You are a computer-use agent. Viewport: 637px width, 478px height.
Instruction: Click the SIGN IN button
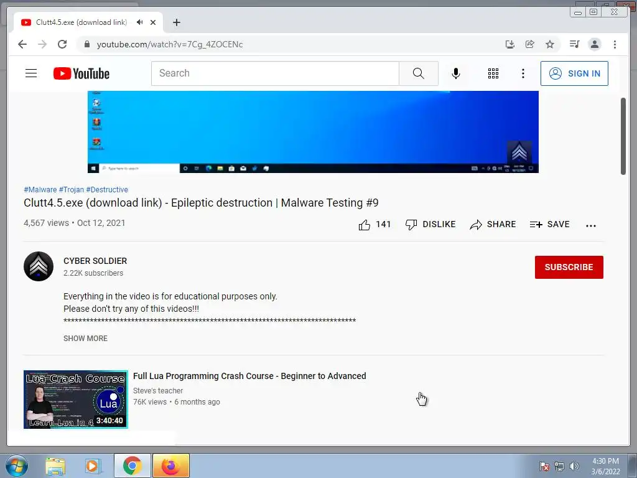pyautogui.click(x=574, y=73)
